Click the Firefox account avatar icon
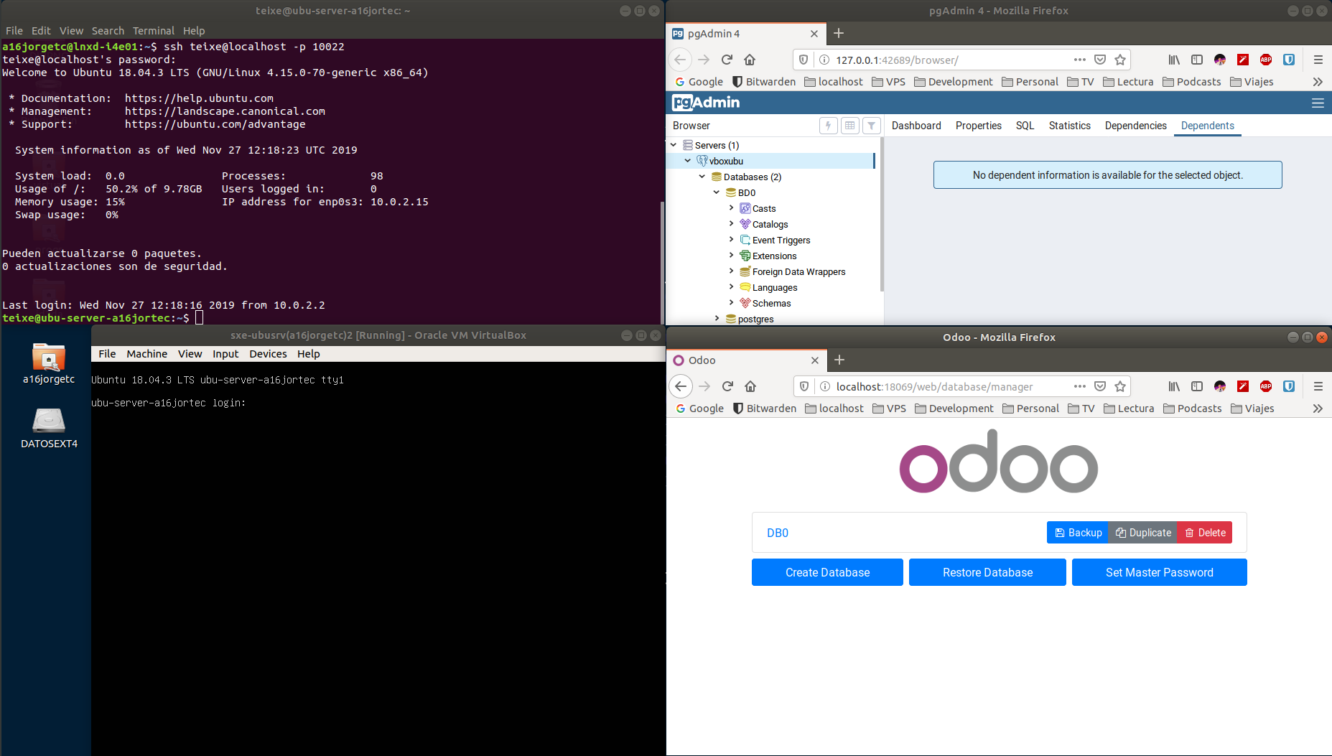The image size is (1332, 756). [1220, 60]
